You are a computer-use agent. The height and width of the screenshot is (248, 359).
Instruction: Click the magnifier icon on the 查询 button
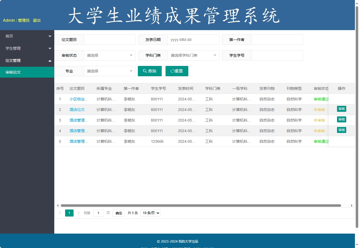coord(145,71)
